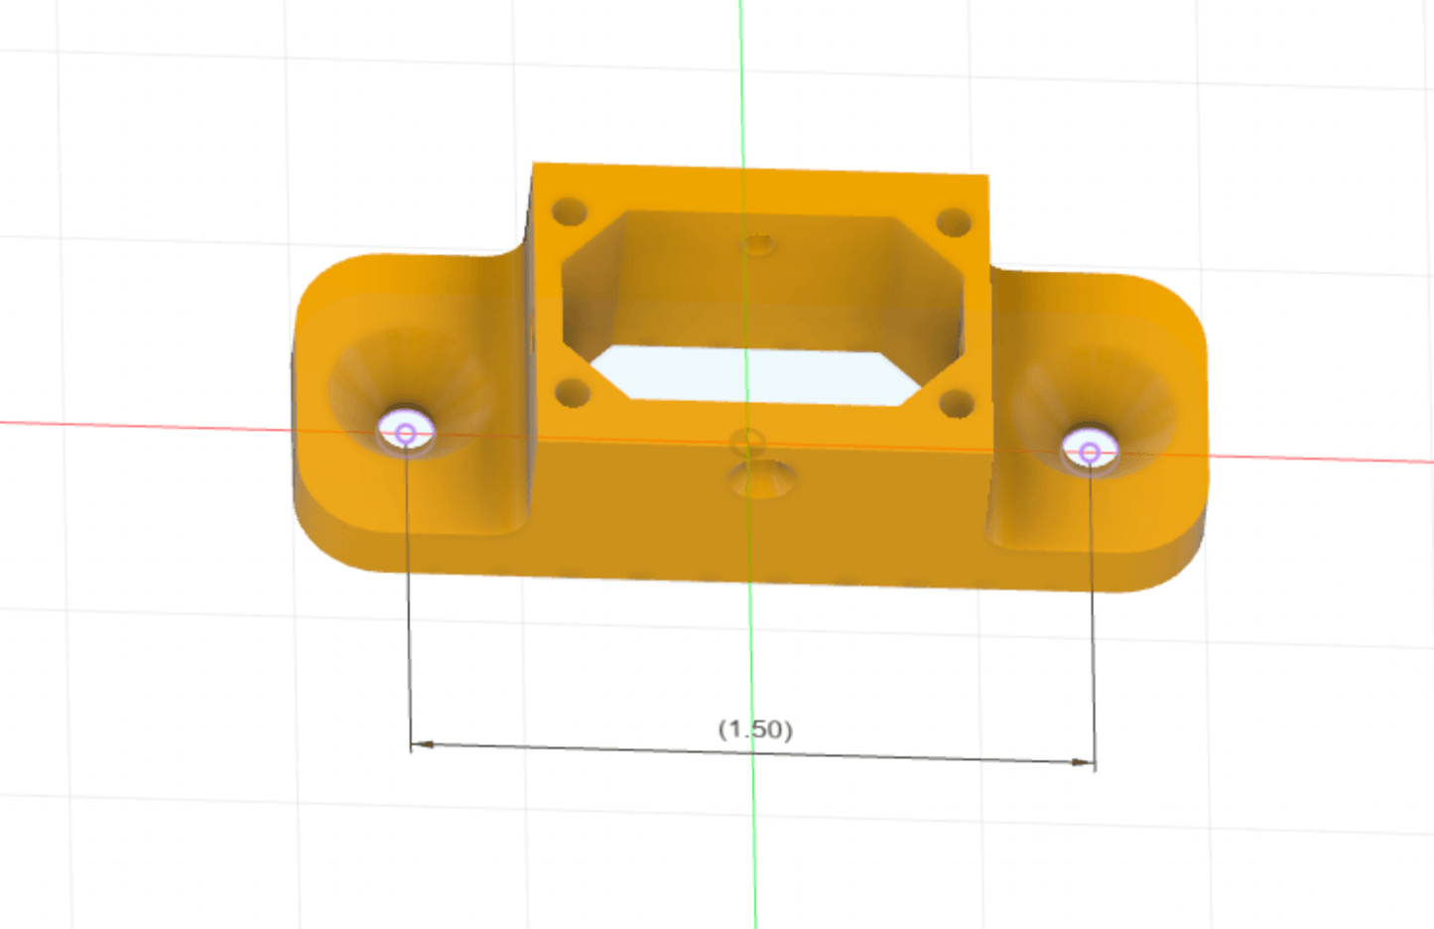Select the top-left small mounting hole
The image size is (1434, 929).
point(570,211)
